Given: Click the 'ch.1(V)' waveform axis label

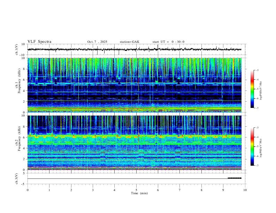Looking at the screenshot, I should [17, 49].
